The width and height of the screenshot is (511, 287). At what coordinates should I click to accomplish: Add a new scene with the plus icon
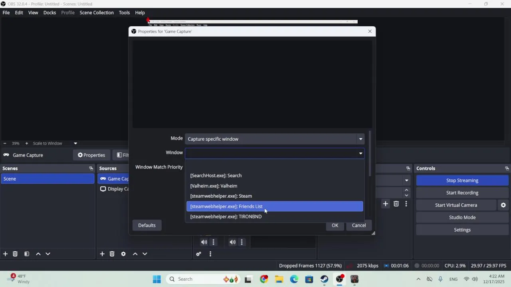[5, 254]
